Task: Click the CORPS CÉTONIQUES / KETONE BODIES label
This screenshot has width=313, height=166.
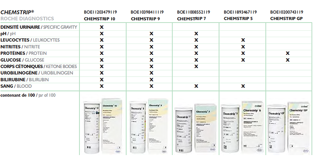Action: (x=39, y=66)
